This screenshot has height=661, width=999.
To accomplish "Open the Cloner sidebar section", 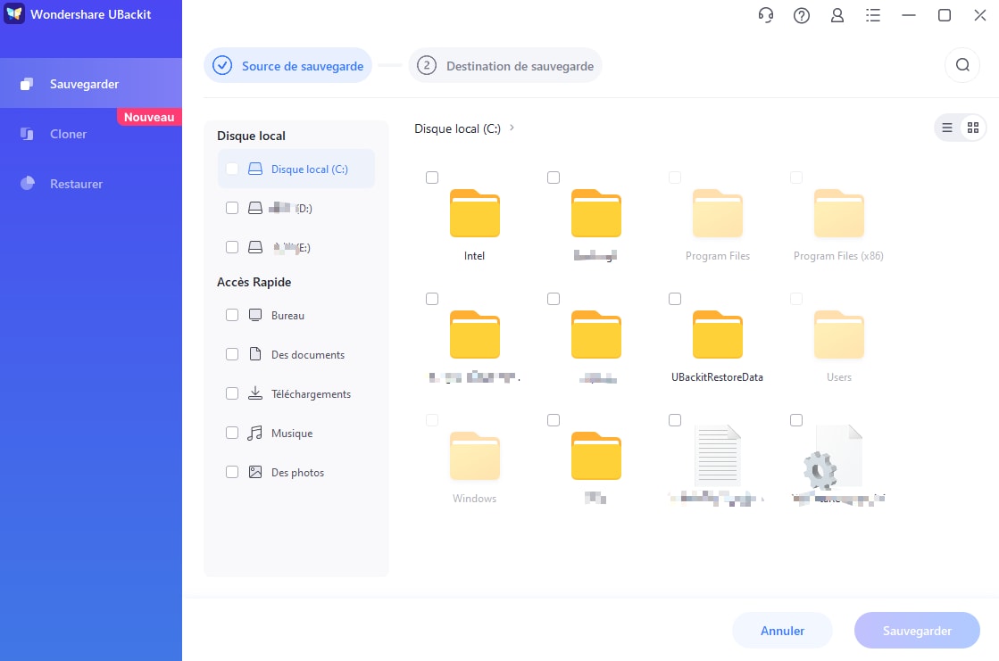I will coord(91,134).
